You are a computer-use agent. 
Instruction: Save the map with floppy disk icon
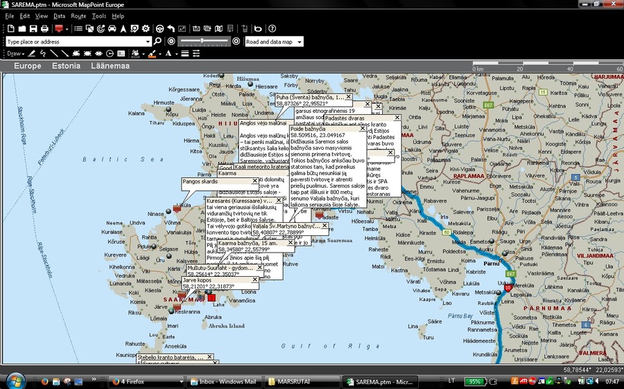33,28
